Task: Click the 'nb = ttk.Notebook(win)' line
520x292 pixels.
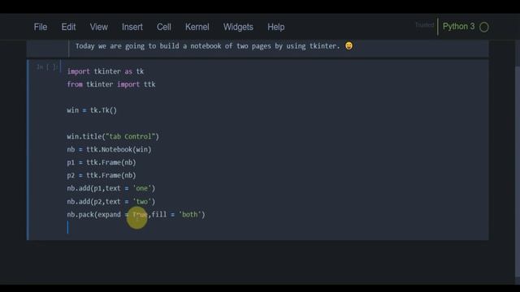Action: (109, 149)
